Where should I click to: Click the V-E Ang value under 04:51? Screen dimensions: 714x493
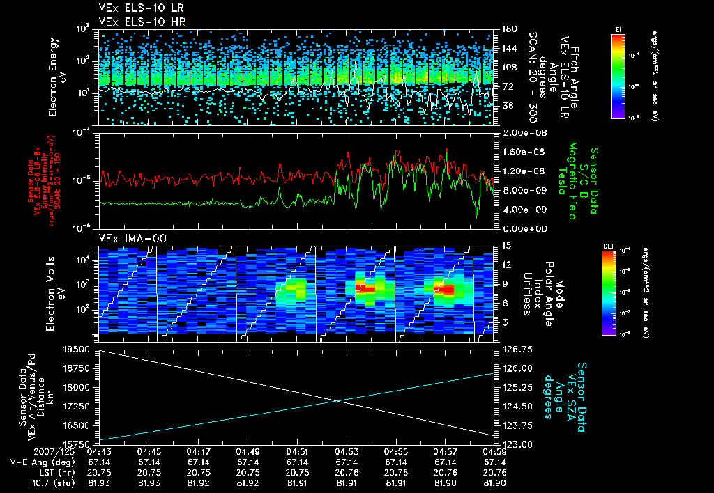[297, 462]
